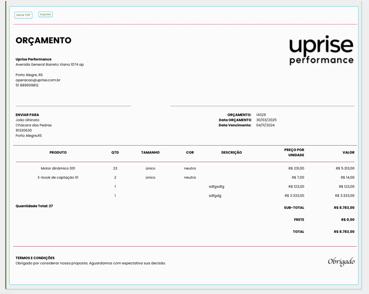The height and width of the screenshot is (294, 369).
Task: Click description sdfgsdfg
Action: 217,187
